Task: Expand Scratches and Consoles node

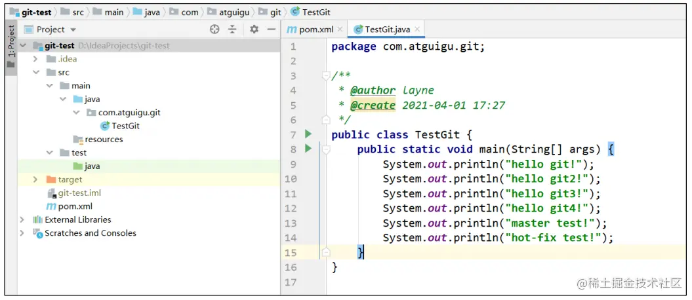Action: pyautogui.click(x=22, y=233)
